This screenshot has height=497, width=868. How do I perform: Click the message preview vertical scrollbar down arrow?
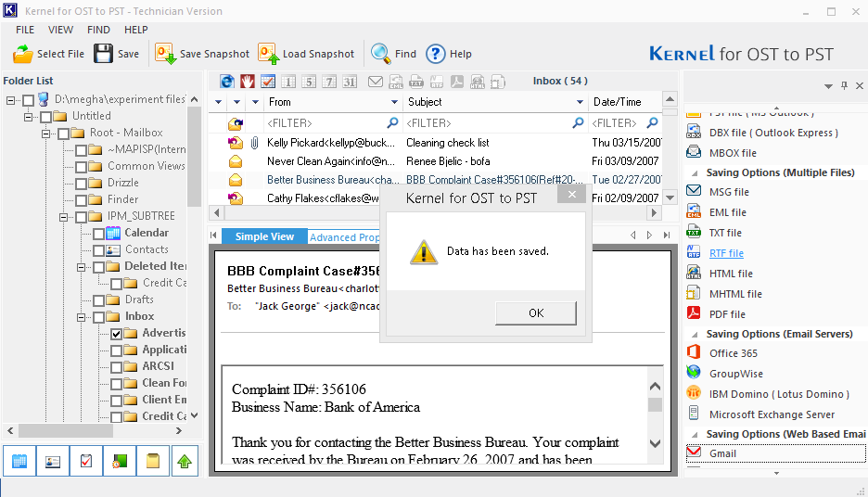(x=655, y=443)
